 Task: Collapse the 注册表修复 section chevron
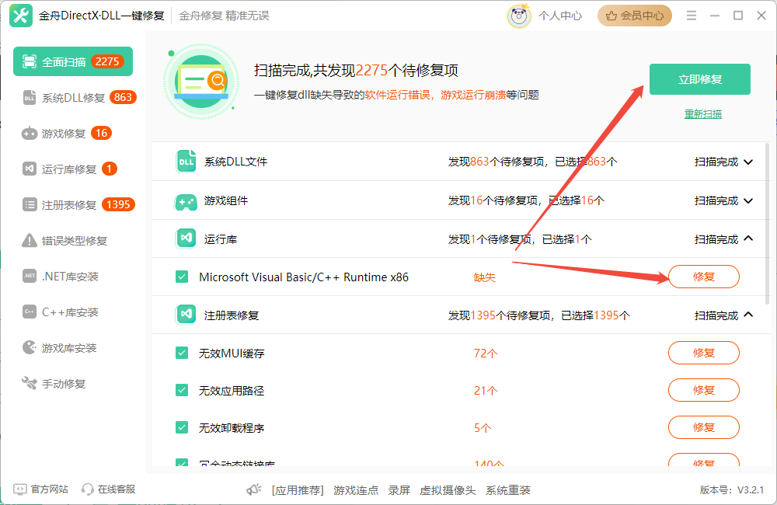tap(749, 315)
